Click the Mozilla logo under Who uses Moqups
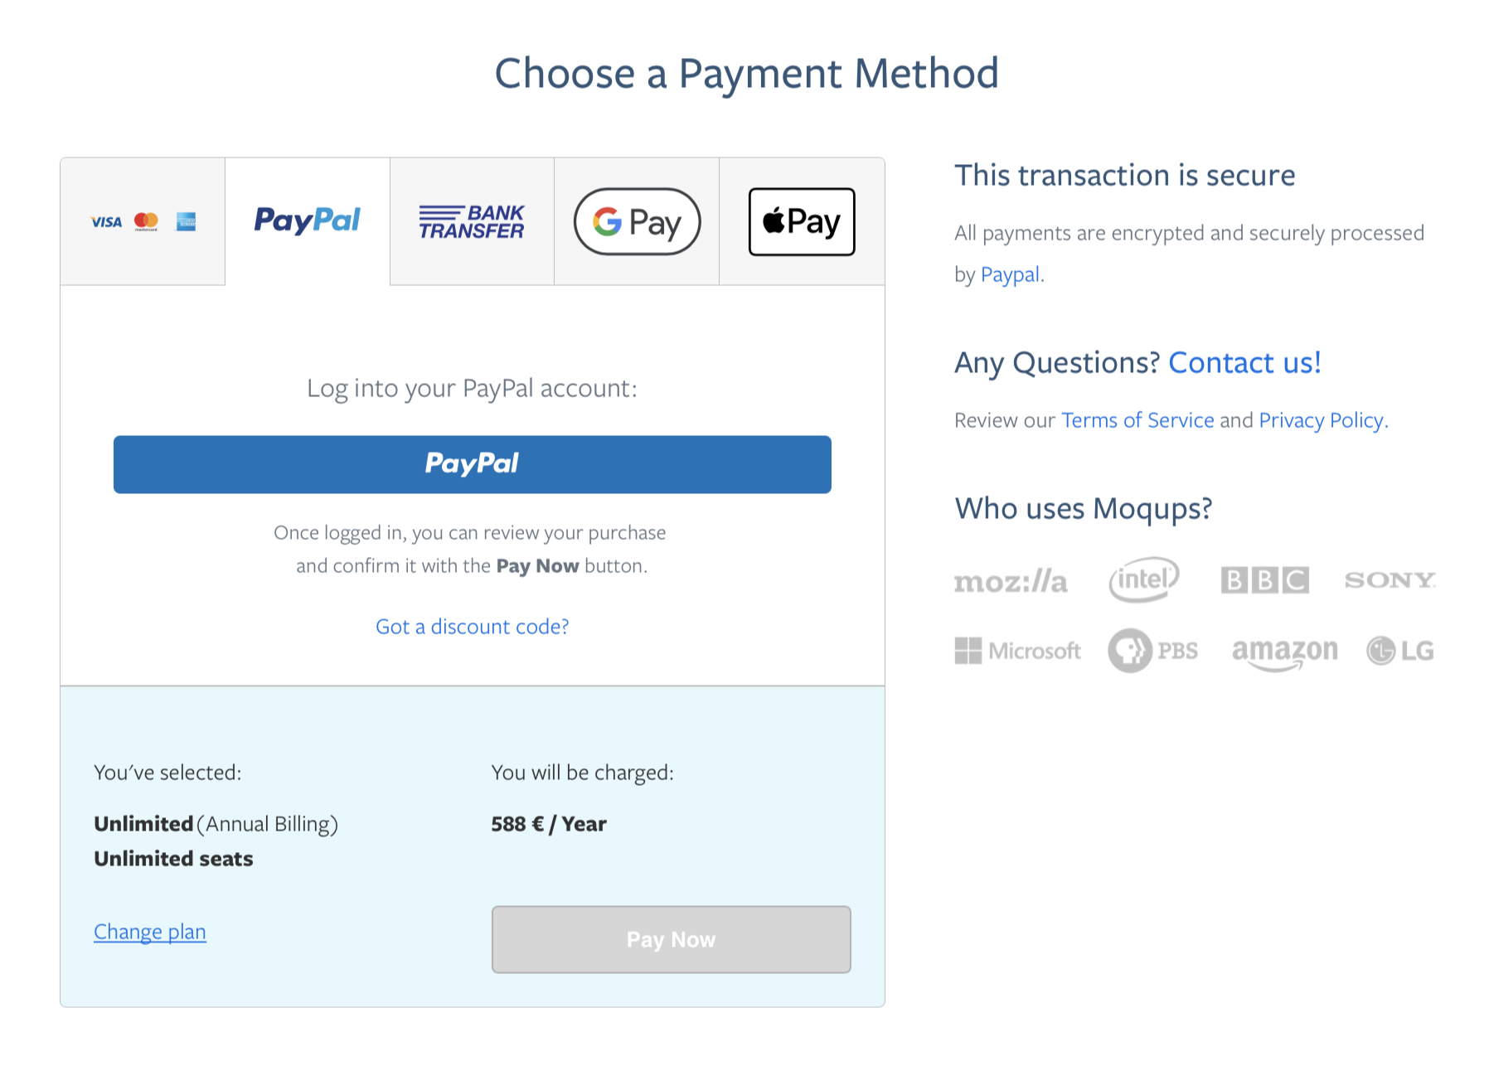Image resolution: width=1494 pixels, height=1066 pixels. coord(1011,580)
